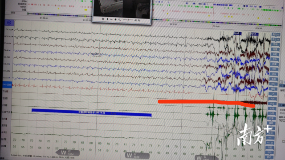
Task: Select the highlighted EKG channel label
Action: point(7,85)
